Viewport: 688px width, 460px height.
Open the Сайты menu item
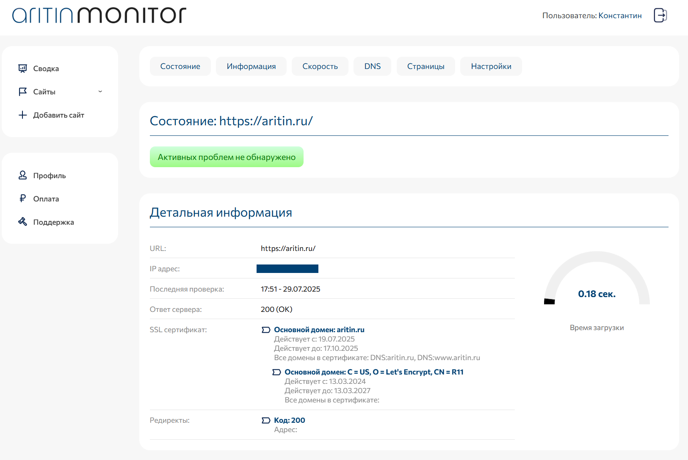point(44,92)
